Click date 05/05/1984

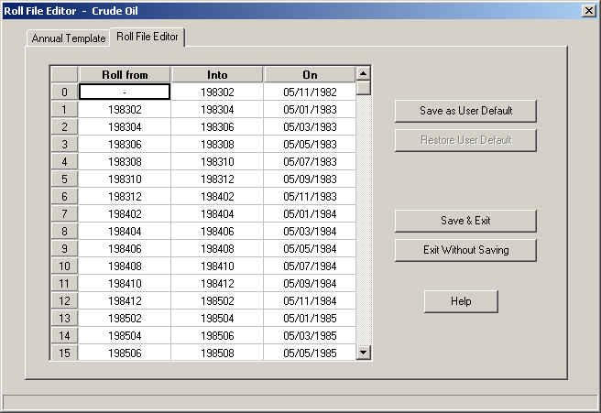click(x=310, y=249)
